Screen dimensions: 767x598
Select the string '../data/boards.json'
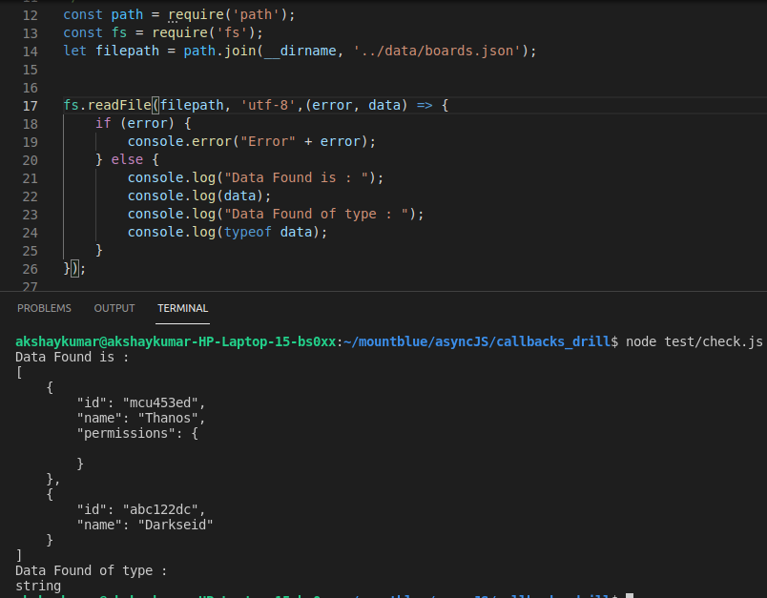click(436, 51)
